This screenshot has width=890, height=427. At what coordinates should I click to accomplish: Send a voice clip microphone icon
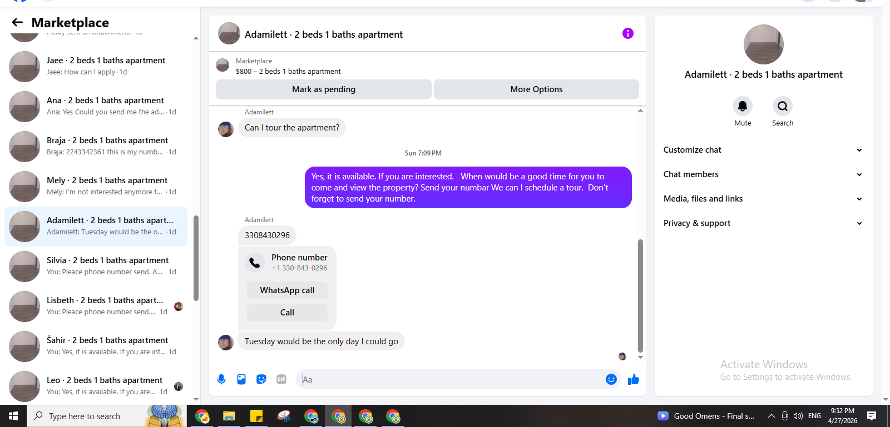point(221,379)
